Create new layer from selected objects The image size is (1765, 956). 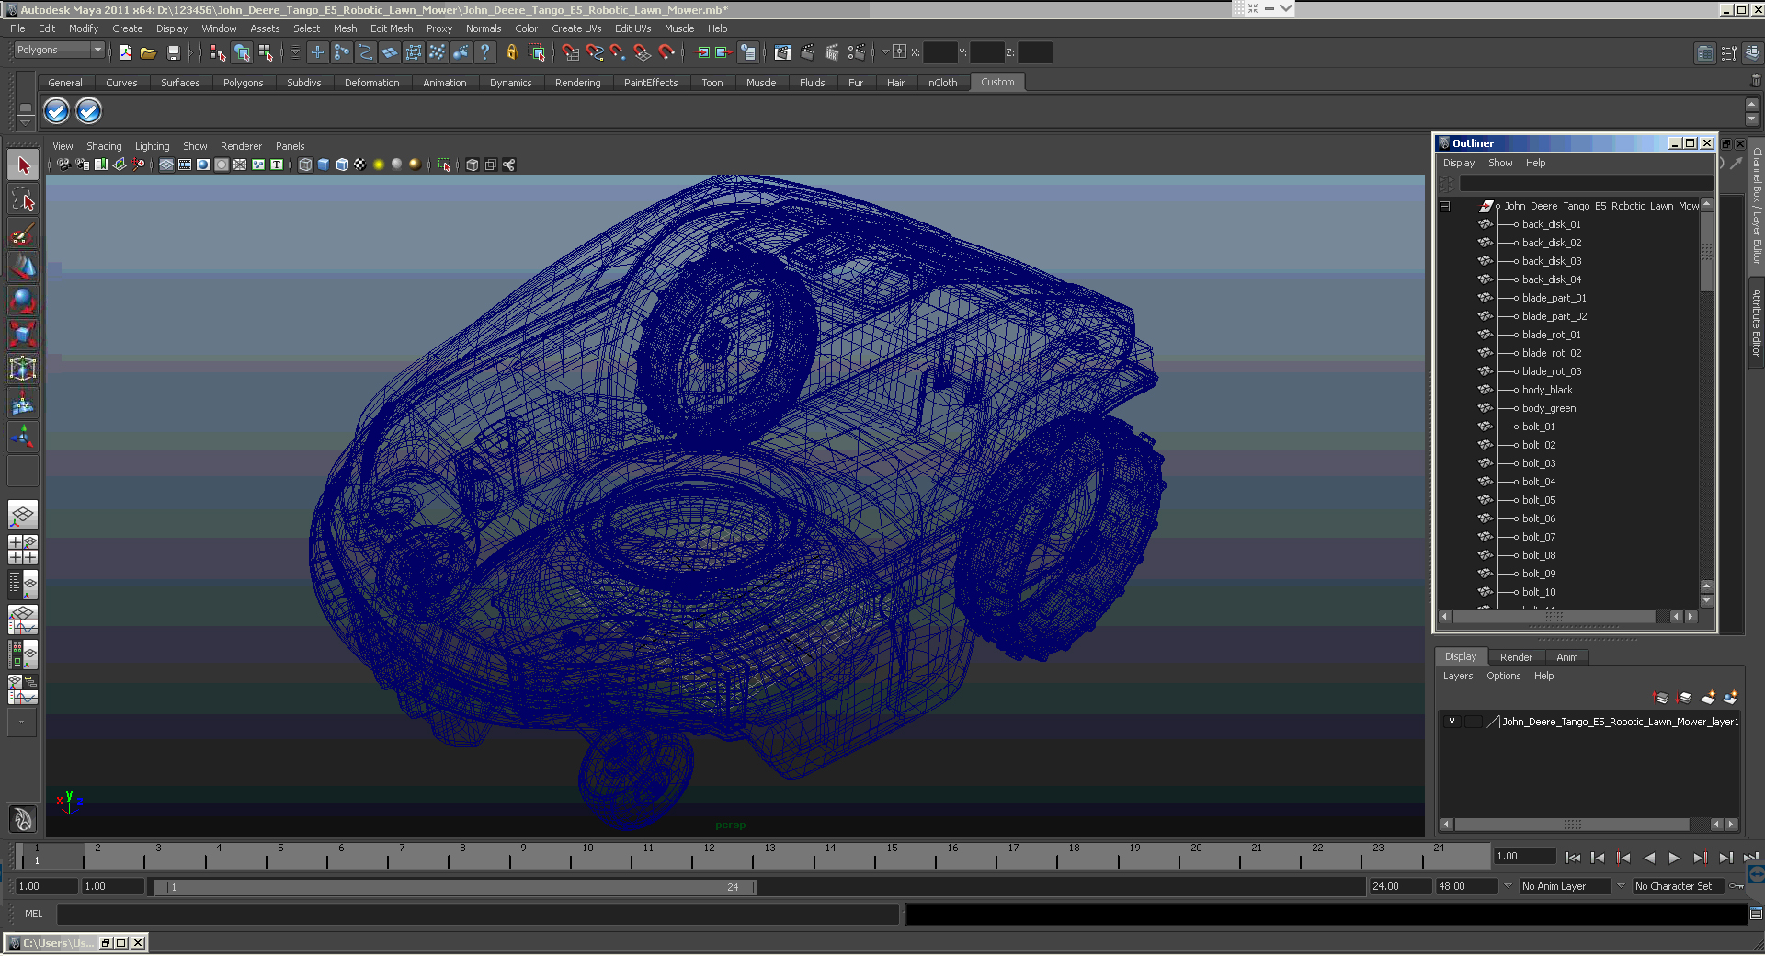click(1730, 699)
